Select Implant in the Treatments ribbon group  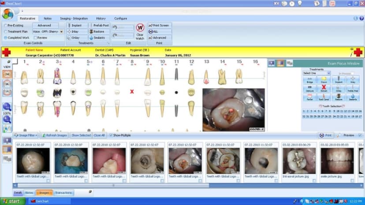pos(78,26)
